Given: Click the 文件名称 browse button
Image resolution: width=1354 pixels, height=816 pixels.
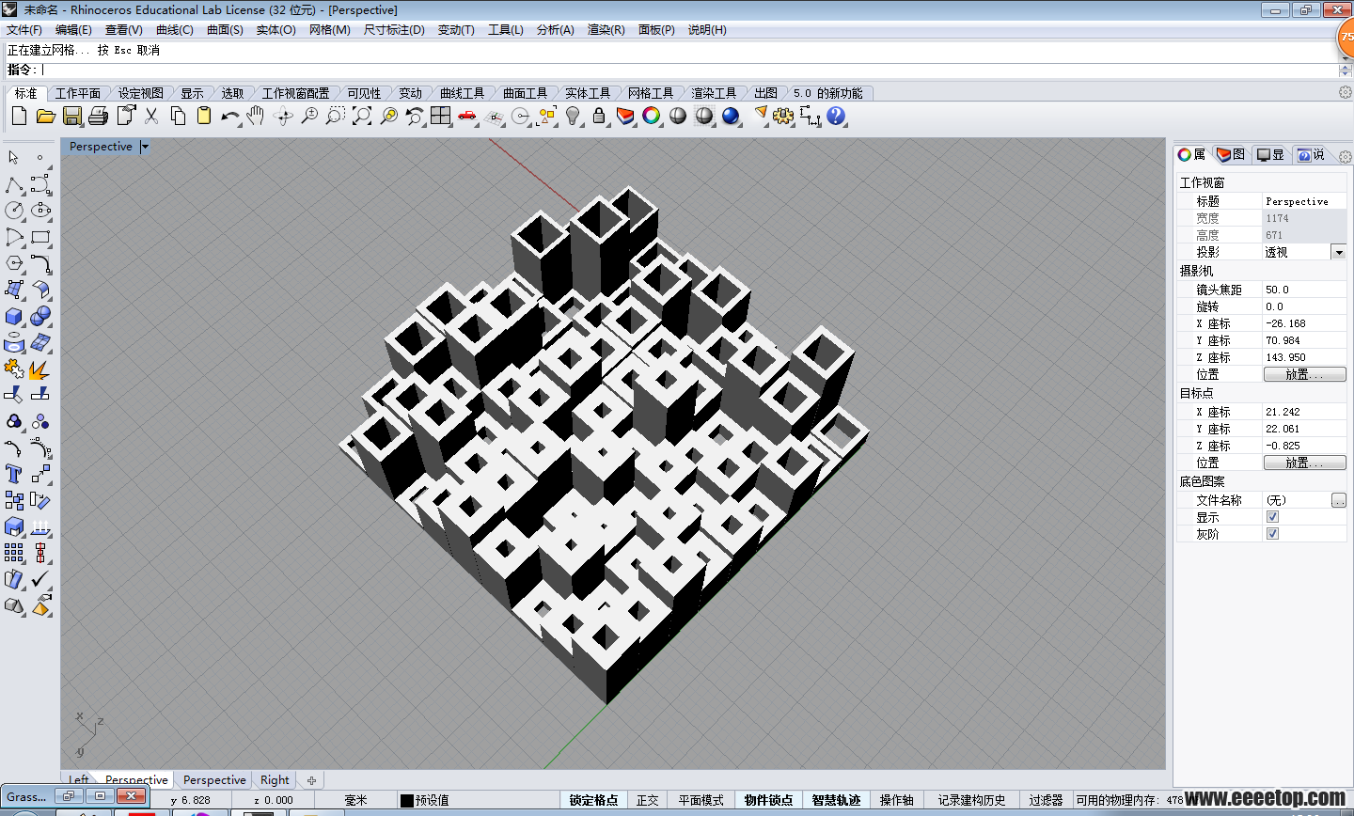Looking at the screenshot, I should point(1339,500).
